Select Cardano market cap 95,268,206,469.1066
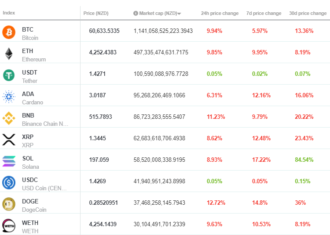 [x=159, y=96]
